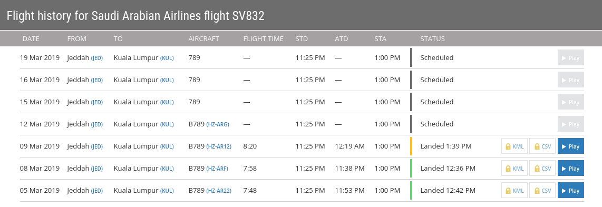The width and height of the screenshot is (602, 207).
Task: Download CSV for 08 Mar 2019 flight
Action: click(542, 168)
